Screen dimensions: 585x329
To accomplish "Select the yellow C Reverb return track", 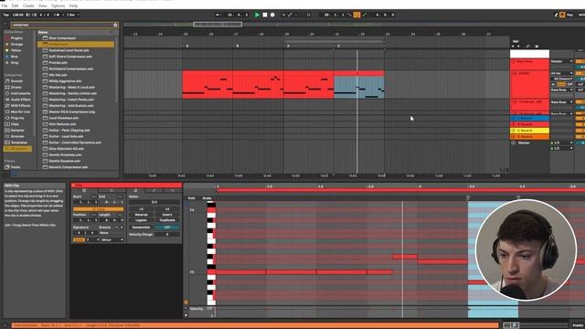I will point(529,131).
